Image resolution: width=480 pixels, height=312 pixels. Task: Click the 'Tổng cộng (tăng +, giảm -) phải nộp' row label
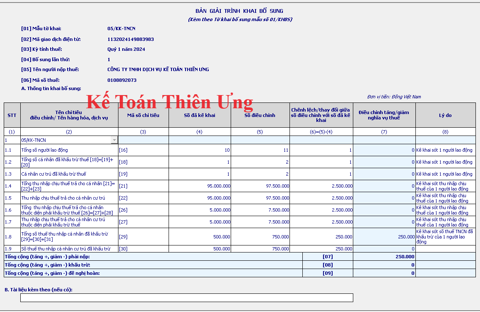tap(48, 257)
